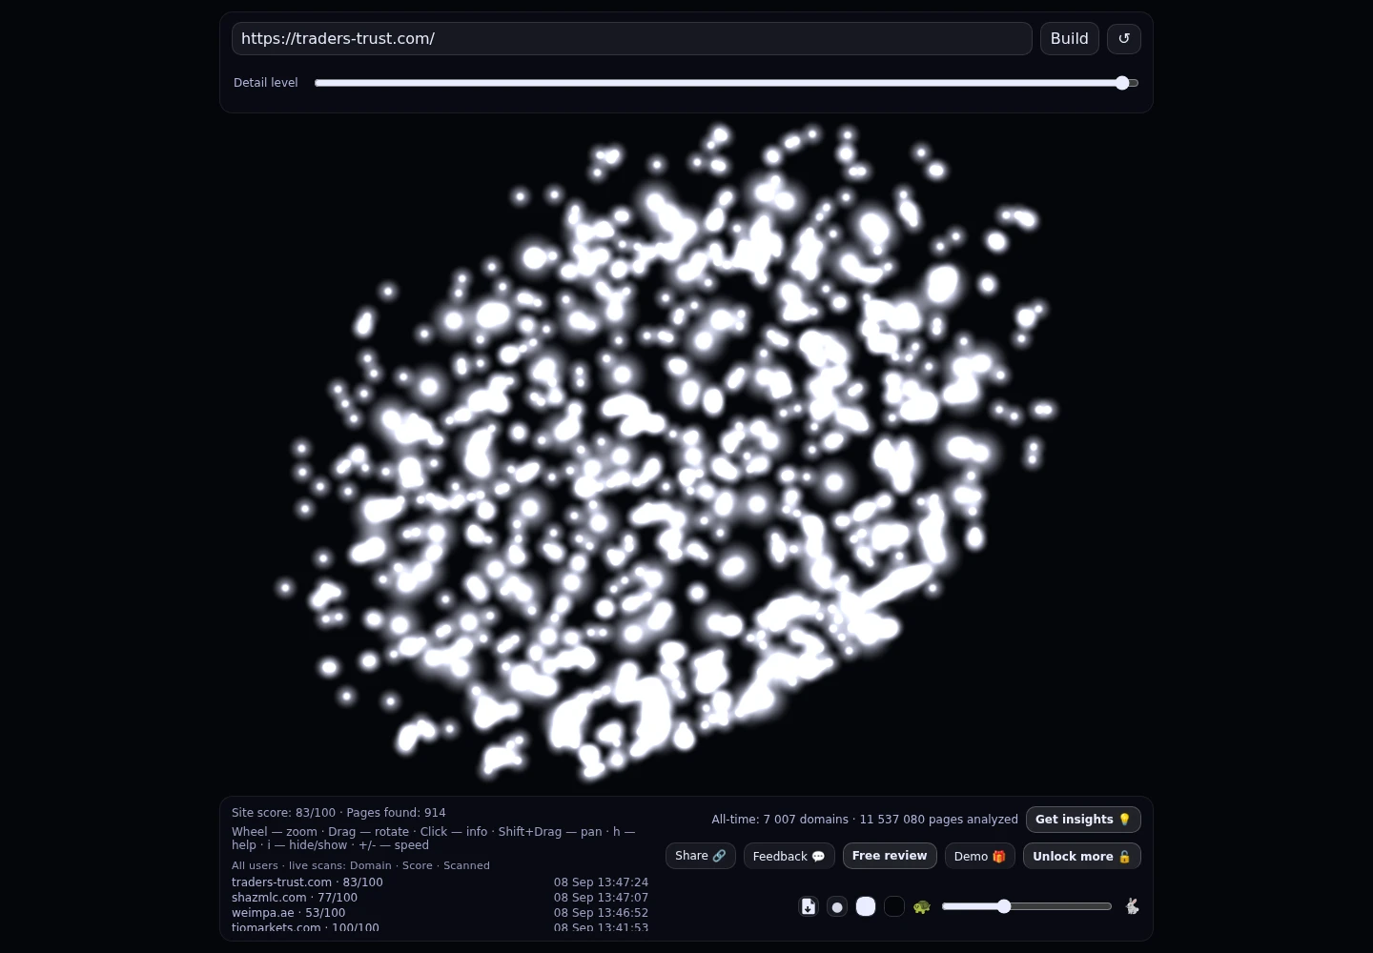Click the 08 Sep 13:46:52 timestamp
This screenshot has width=1373, height=953.
click(601, 913)
